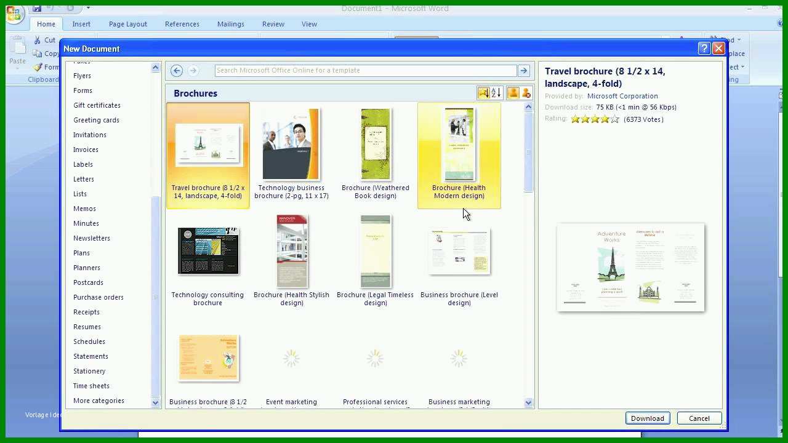
Task: Select Technology consulting brochure thumbnail
Action: (208, 251)
